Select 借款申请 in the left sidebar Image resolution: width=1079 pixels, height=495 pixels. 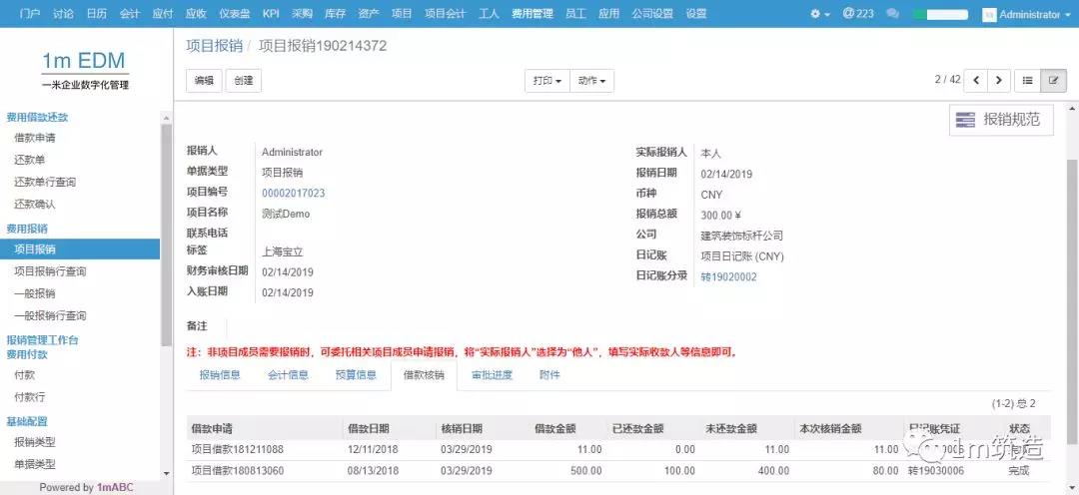tap(35, 138)
